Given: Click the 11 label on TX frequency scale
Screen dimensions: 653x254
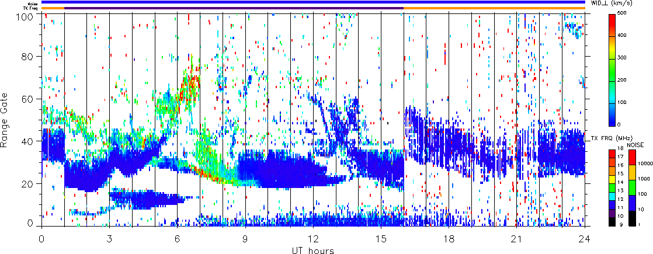Looking at the screenshot, I should click(x=620, y=208).
